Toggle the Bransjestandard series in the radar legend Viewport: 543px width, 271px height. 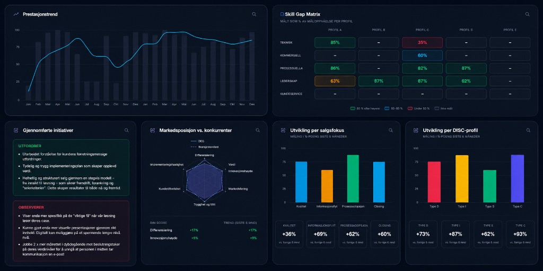pos(204,147)
